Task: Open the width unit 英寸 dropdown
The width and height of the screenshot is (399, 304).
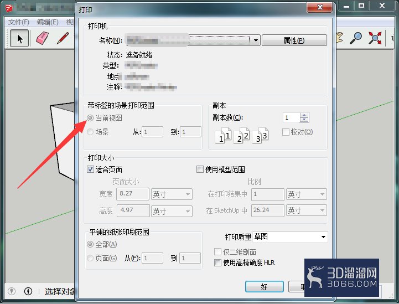Action: (x=172, y=194)
